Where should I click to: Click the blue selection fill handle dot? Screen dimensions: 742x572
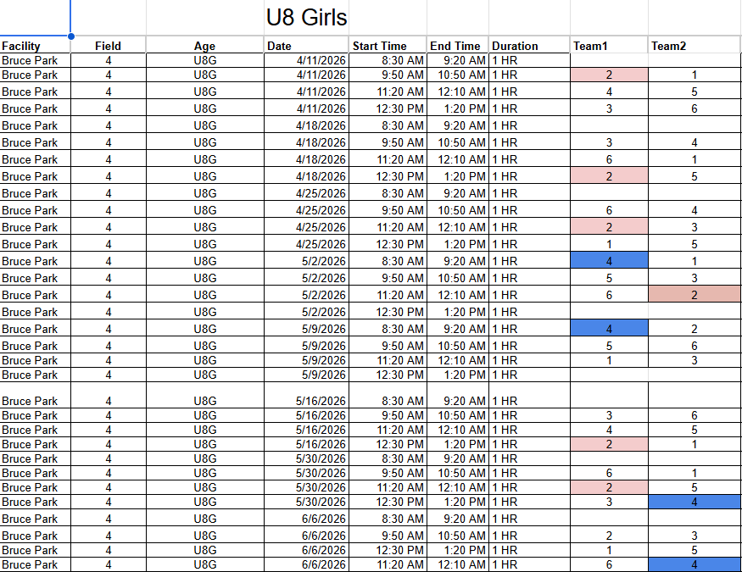tap(70, 36)
